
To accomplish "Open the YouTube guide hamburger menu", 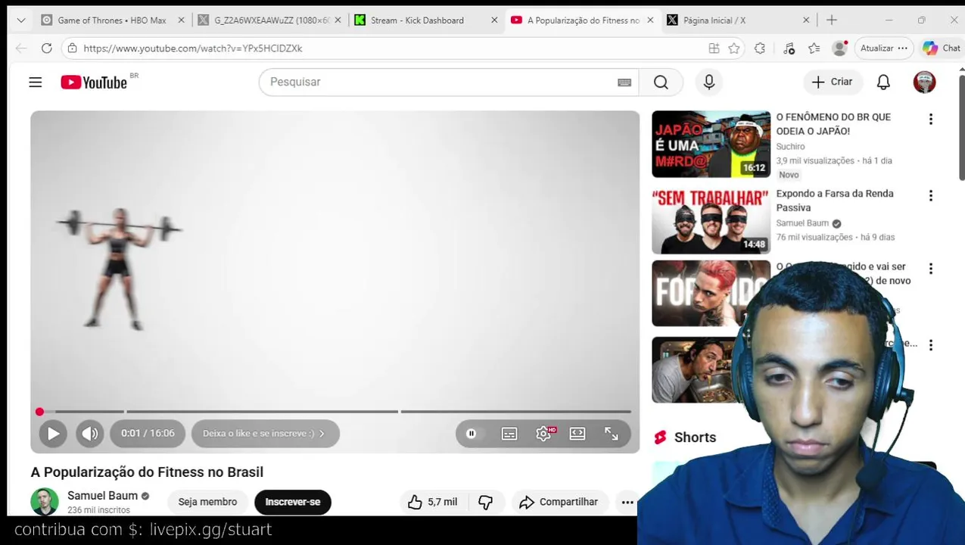I will (x=36, y=82).
